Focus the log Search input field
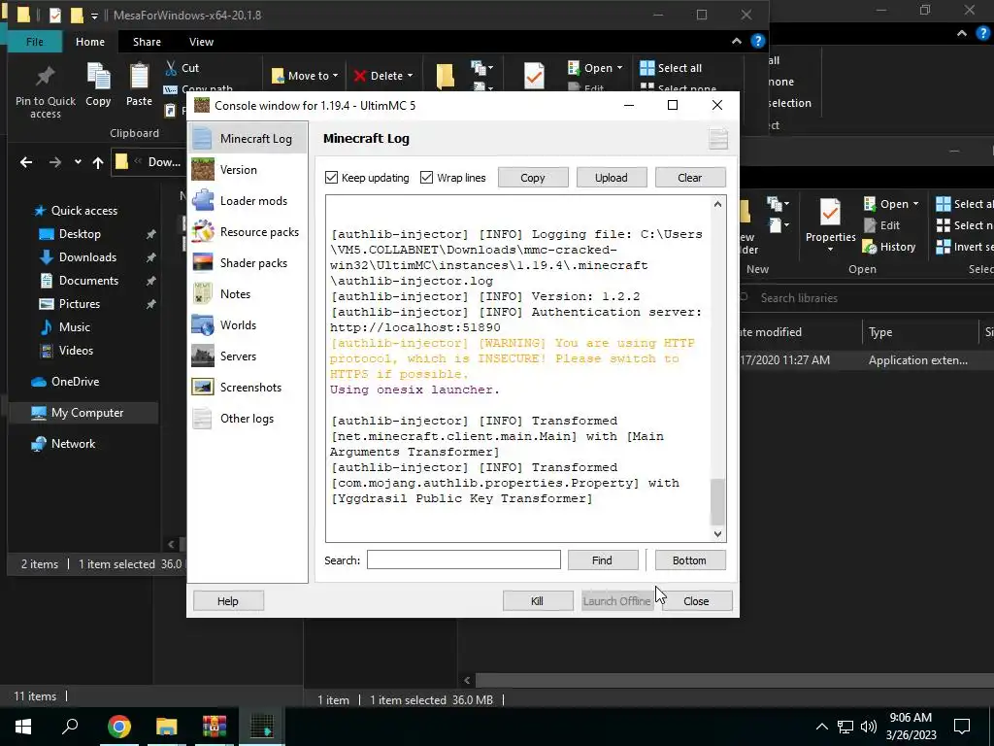Viewport: 994px width, 746px height. [x=464, y=559]
